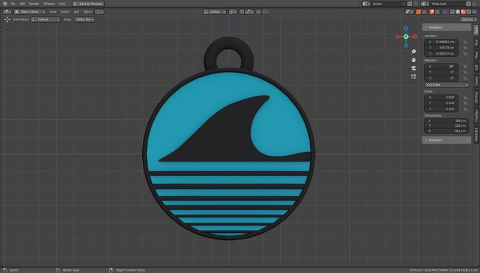Click the Location Y value field
Screen dimensions: 480x273
click(441, 48)
